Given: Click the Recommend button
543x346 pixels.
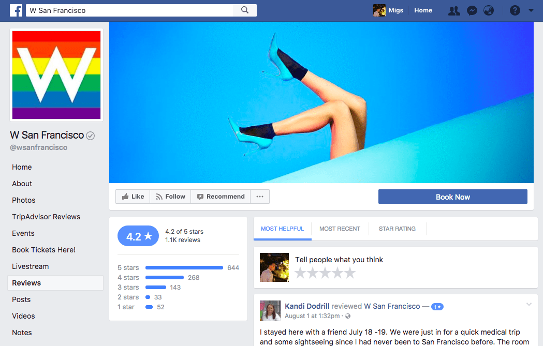Looking at the screenshot, I should [221, 197].
